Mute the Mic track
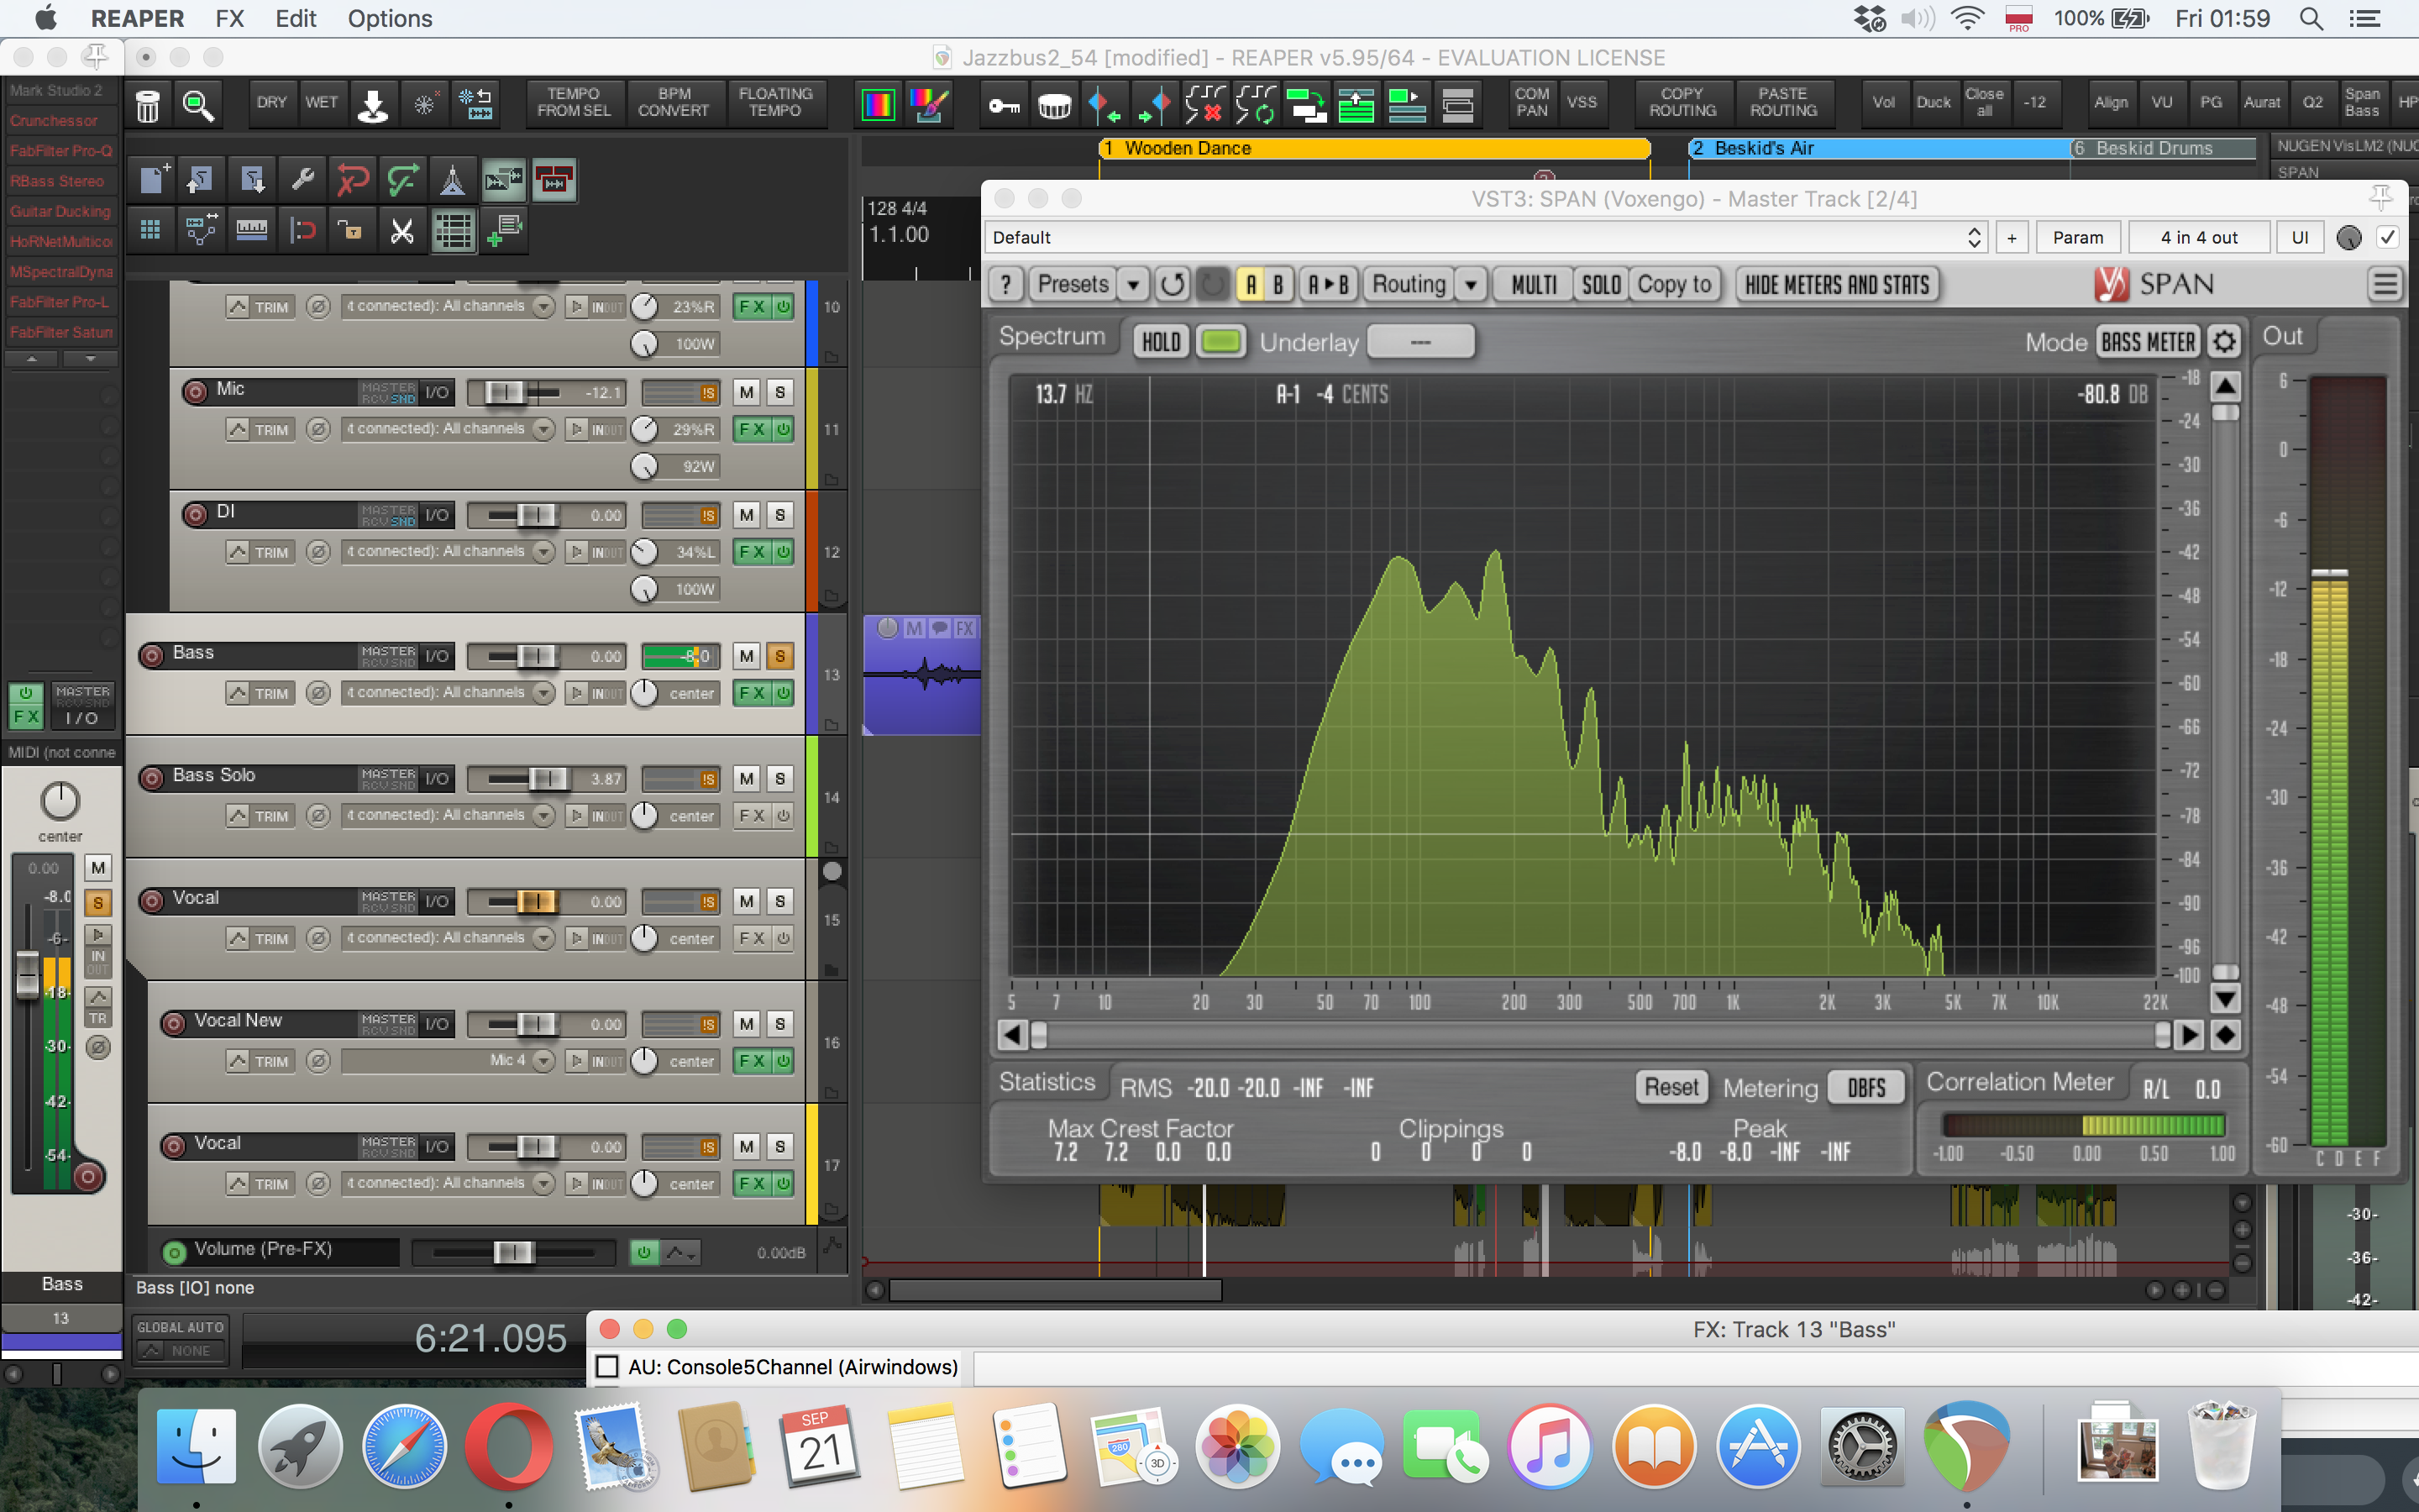 point(746,392)
